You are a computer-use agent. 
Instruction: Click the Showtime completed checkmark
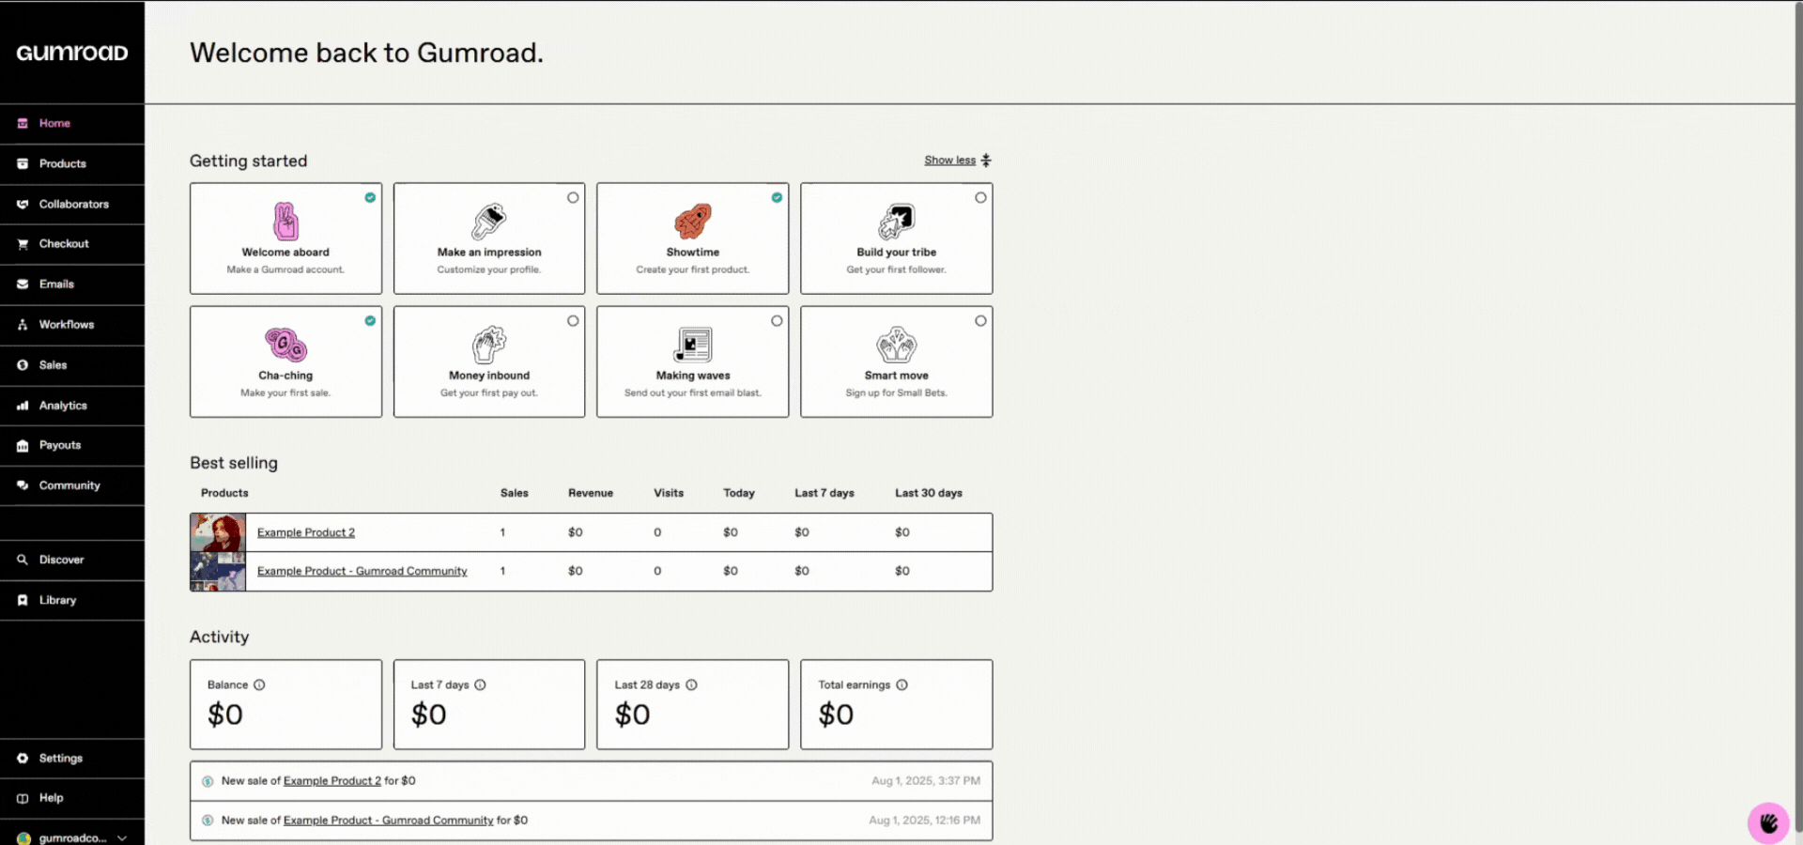(x=777, y=197)
